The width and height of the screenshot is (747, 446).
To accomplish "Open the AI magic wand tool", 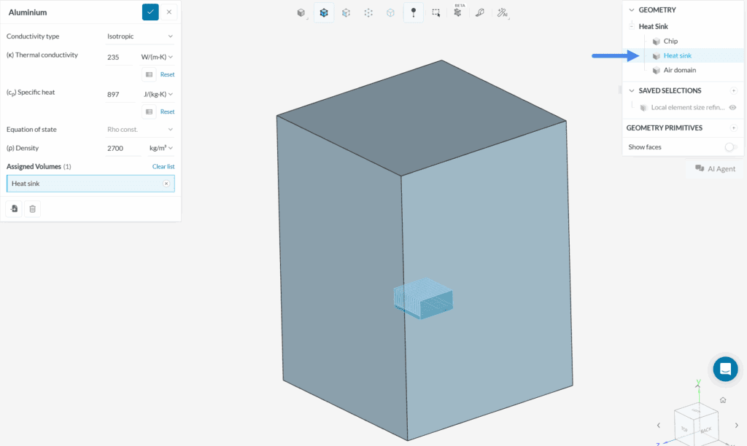I will click(502, 12).
